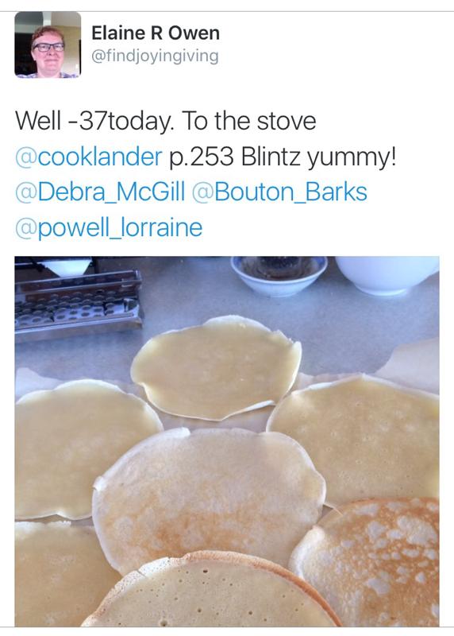454x636 pixels.
Task: Click the 'p.253 Blintz yummy!' text
Action: click(282, 157)
